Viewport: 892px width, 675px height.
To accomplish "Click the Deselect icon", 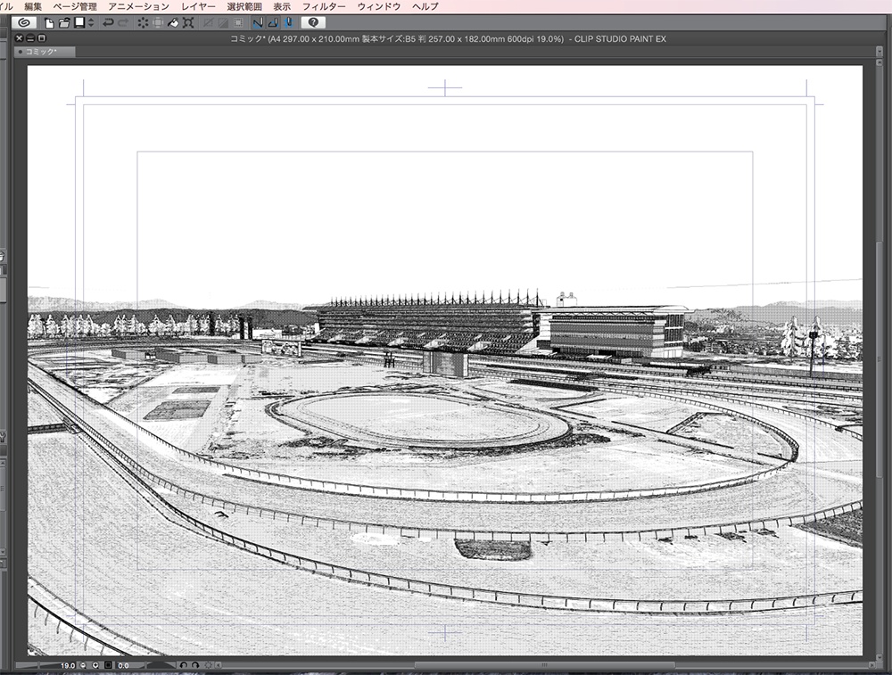I will tap(209, 23).
